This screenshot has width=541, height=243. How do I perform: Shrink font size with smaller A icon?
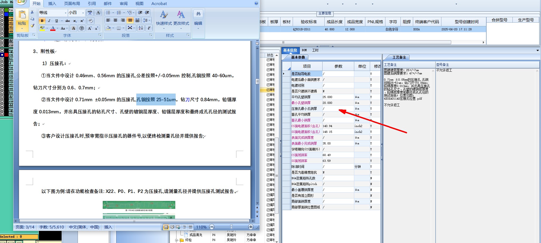coord(96,28)
